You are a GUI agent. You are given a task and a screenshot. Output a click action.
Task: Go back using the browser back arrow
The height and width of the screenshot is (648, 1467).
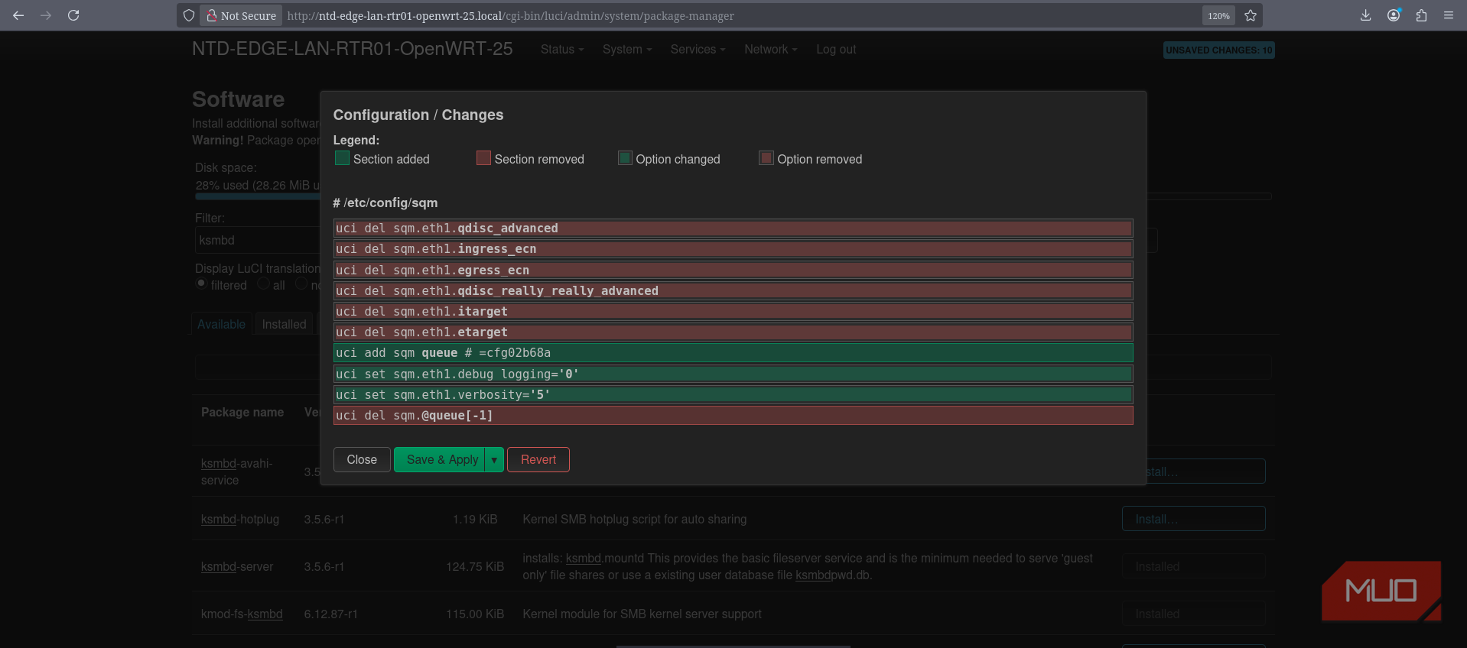[x=18, y=15]
